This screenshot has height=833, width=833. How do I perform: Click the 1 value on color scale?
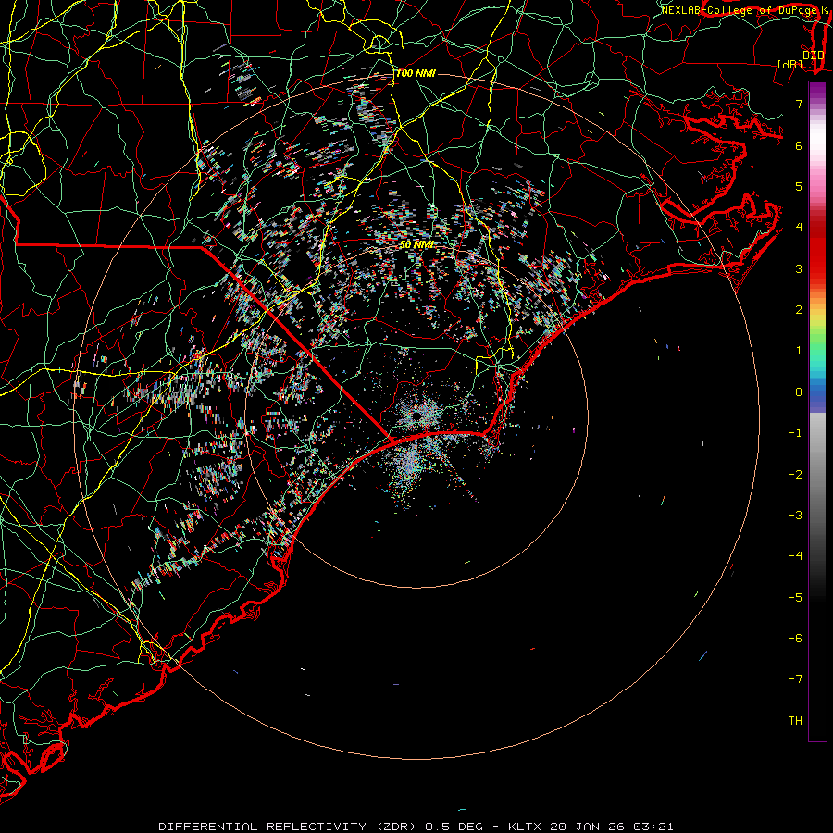click(x=799, y=351)
